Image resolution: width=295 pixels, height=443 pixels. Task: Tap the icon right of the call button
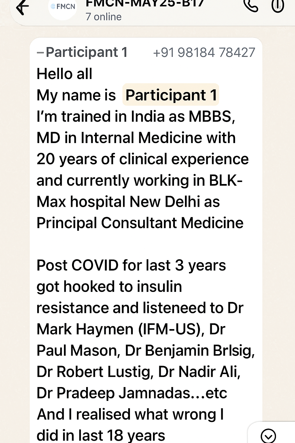point(278,6)
